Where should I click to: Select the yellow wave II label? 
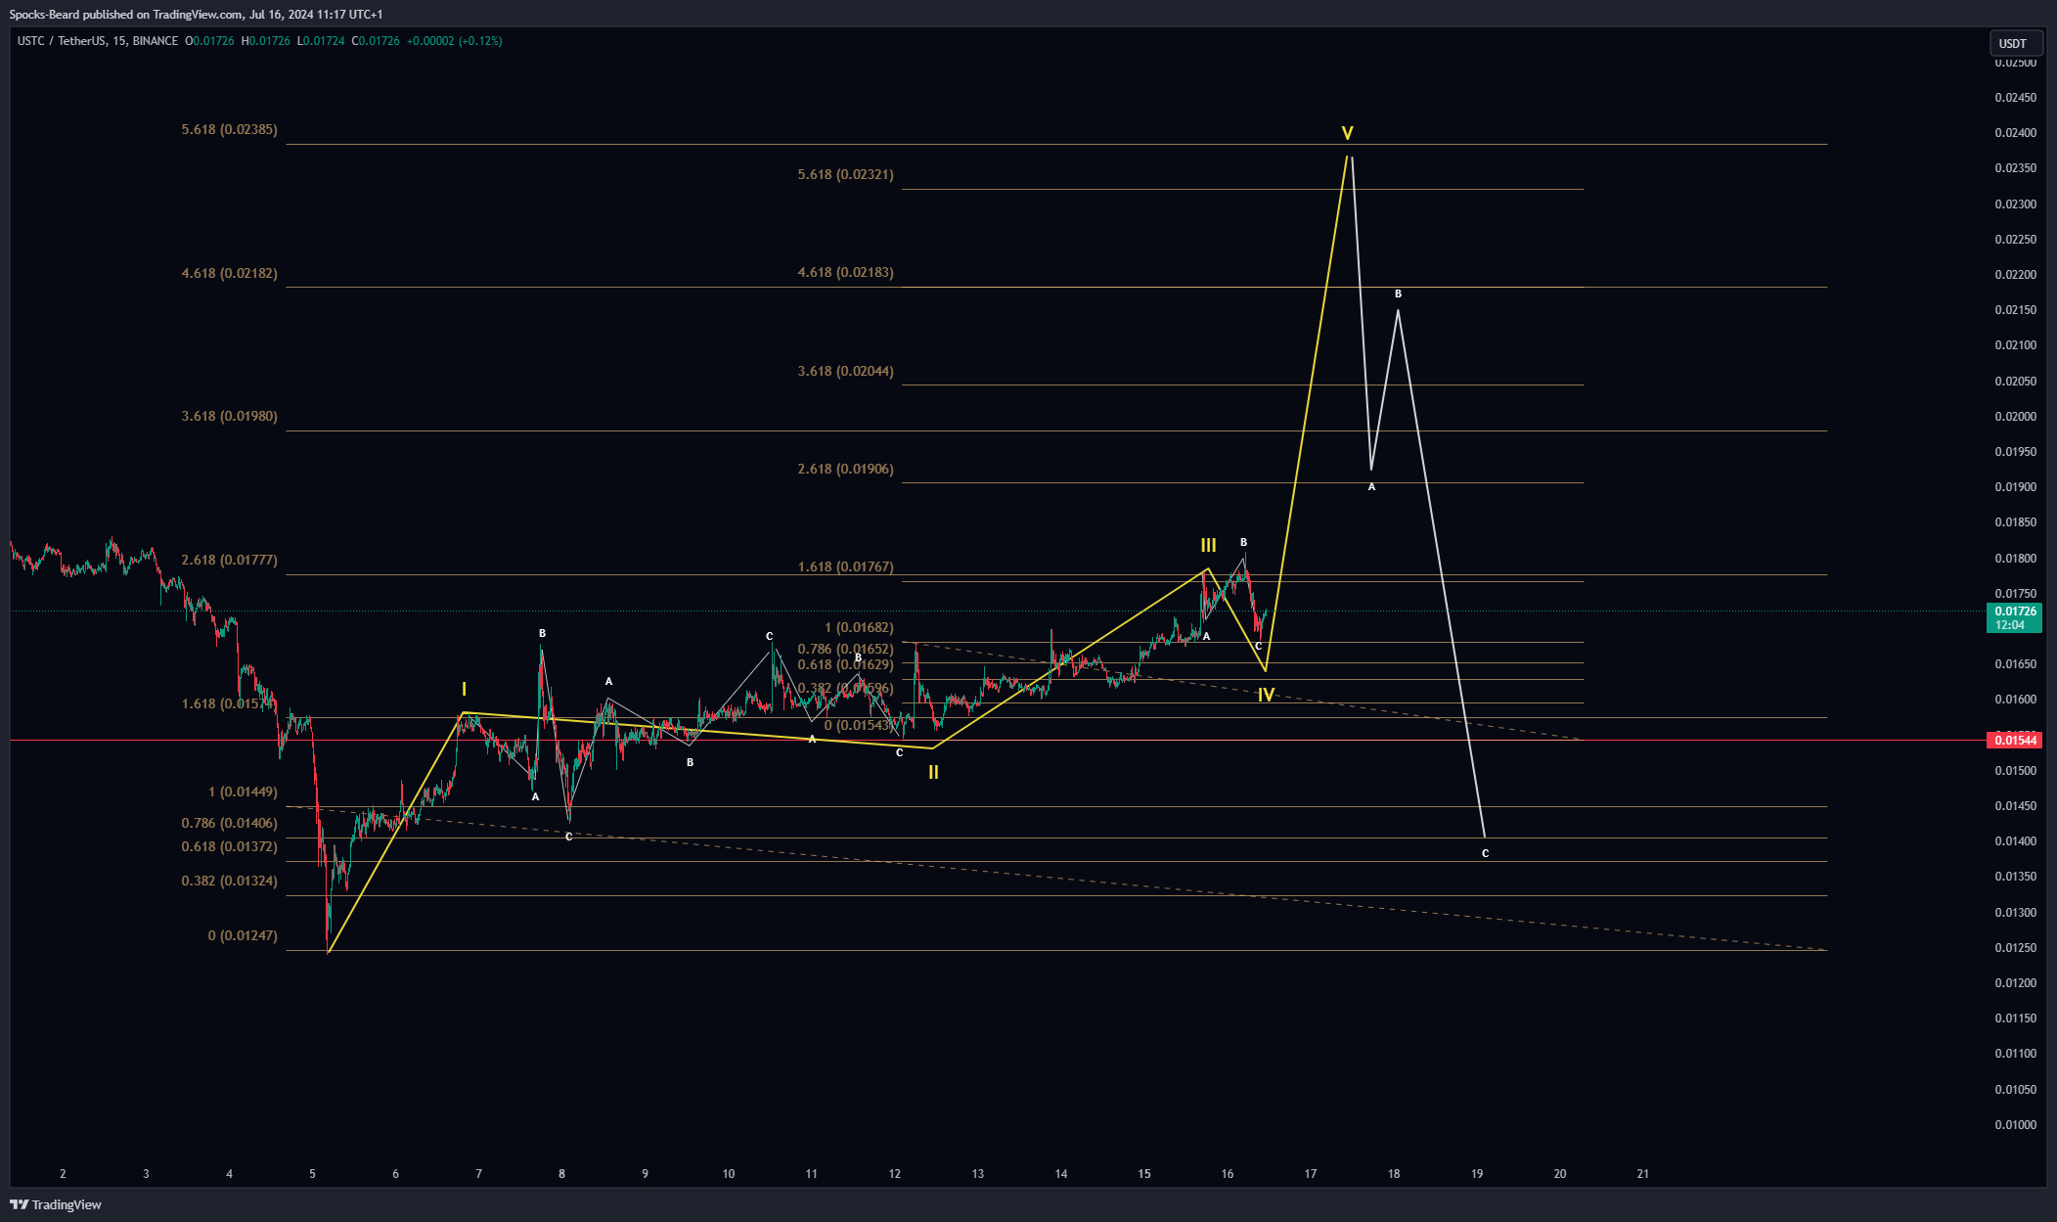tap(933, 772)
